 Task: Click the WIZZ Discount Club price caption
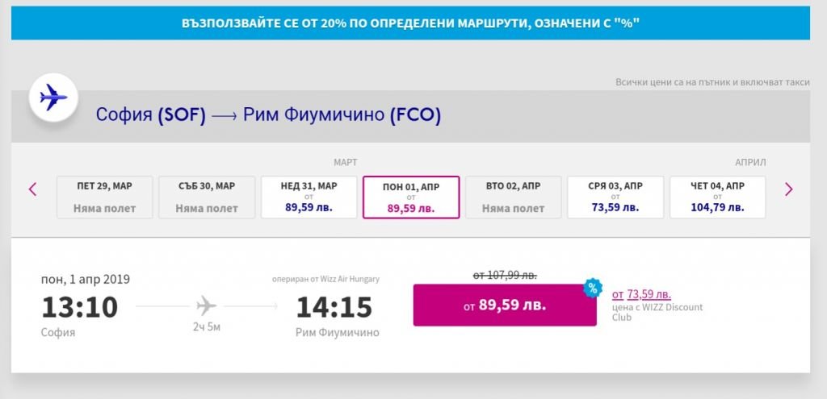657,312
